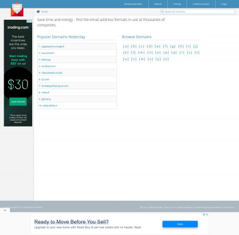Browse domains starting with [g]
The width and height of the screenshot is (239, 235).
tap(173, 46)
